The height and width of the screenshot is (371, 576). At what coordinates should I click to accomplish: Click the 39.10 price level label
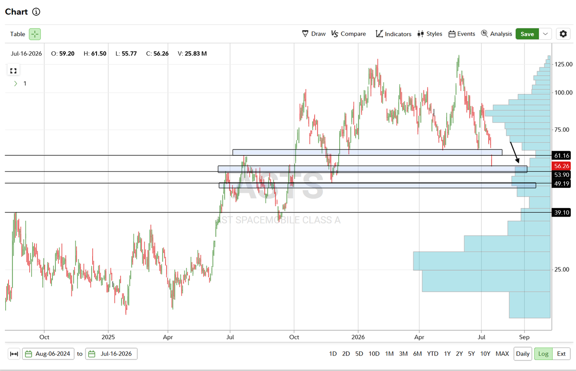(x=562, y=213)
